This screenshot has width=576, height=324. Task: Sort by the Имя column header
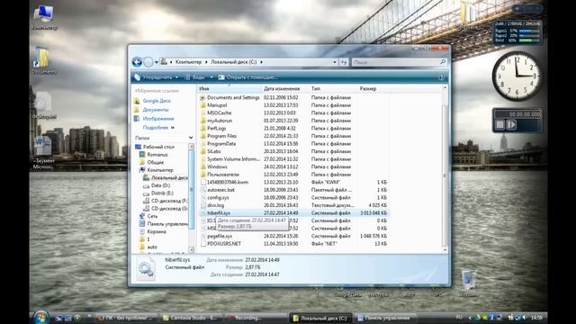coord(229,88)
